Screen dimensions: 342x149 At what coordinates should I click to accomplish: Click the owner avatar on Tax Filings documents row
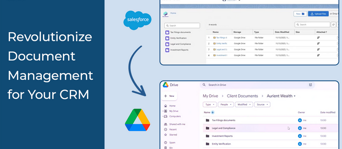pyautogui.click(x=300, y=120)
